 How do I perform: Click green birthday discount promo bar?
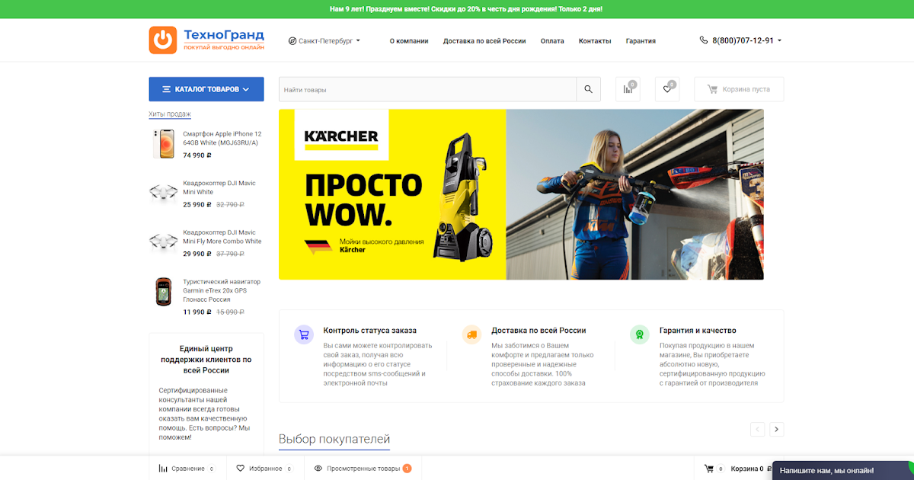click(x=457, y=9)
